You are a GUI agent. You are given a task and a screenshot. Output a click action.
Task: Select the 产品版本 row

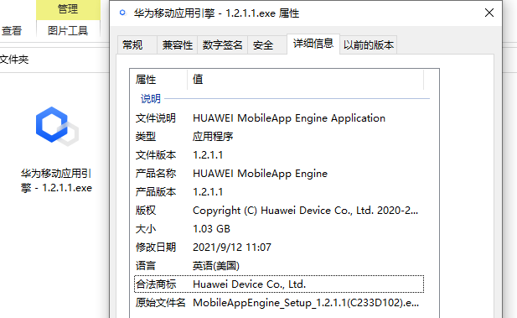coord(279,192)
